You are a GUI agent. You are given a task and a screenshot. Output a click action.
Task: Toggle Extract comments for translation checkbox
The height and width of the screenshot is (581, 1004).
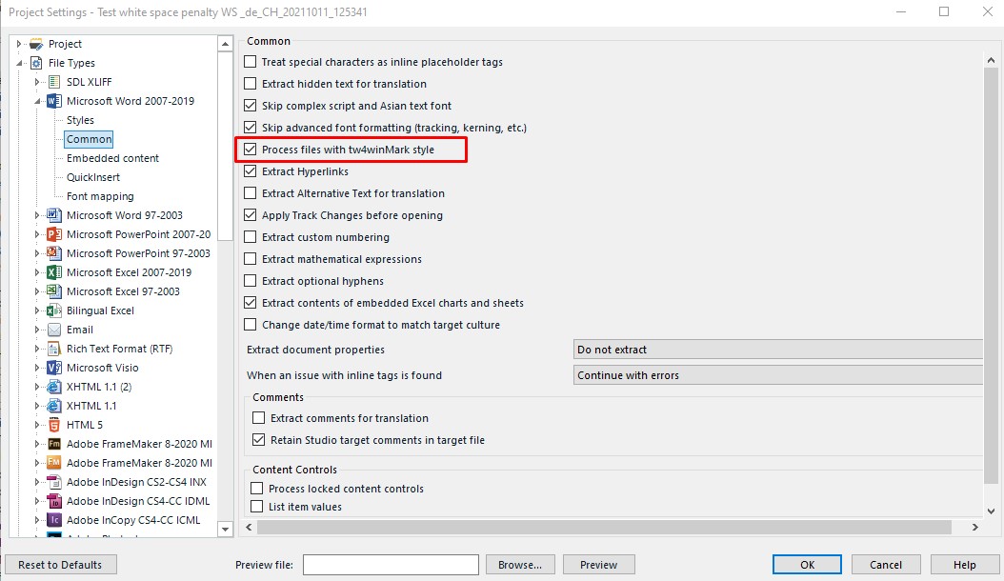coord(259,418)
